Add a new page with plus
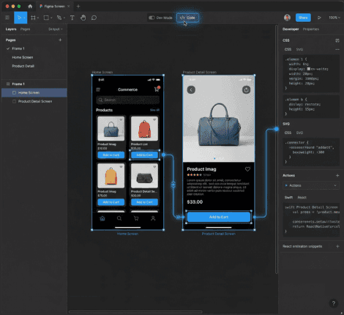This screenshot has height=315, width=344. tap(60, 40)
